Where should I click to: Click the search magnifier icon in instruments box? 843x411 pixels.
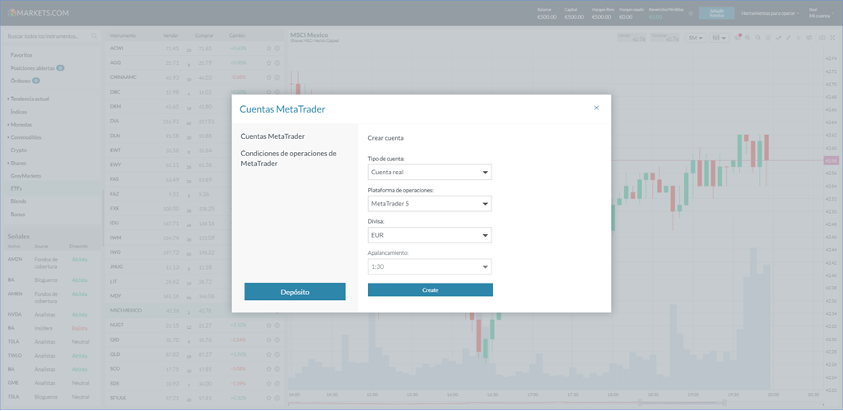point(94,36)
